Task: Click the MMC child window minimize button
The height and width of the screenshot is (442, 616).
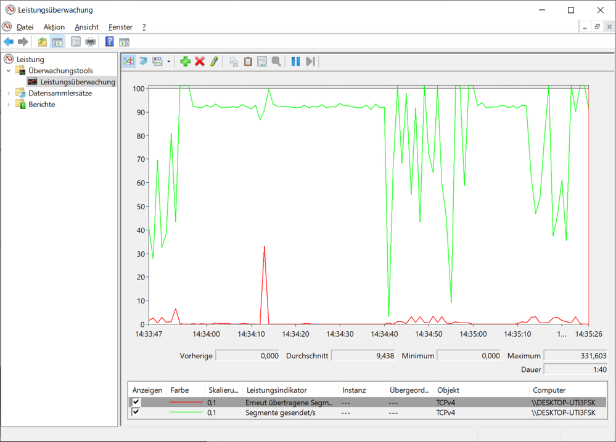Action: [585, 26]
